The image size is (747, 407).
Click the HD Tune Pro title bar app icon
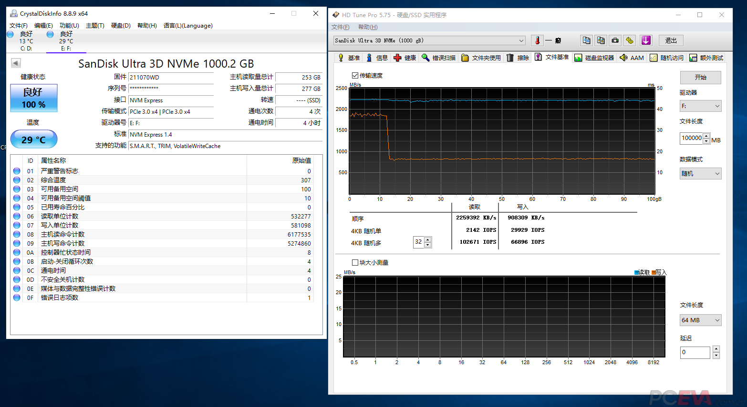[336, 15]
